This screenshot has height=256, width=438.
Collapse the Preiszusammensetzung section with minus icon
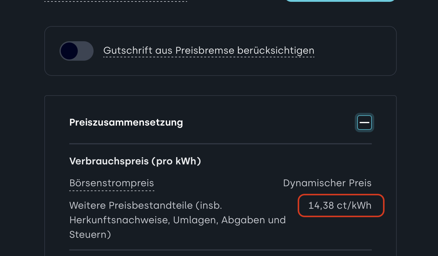(x=364, y=123)
